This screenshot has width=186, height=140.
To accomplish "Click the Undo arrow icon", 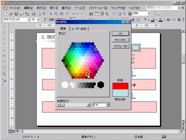I will 74,14.
